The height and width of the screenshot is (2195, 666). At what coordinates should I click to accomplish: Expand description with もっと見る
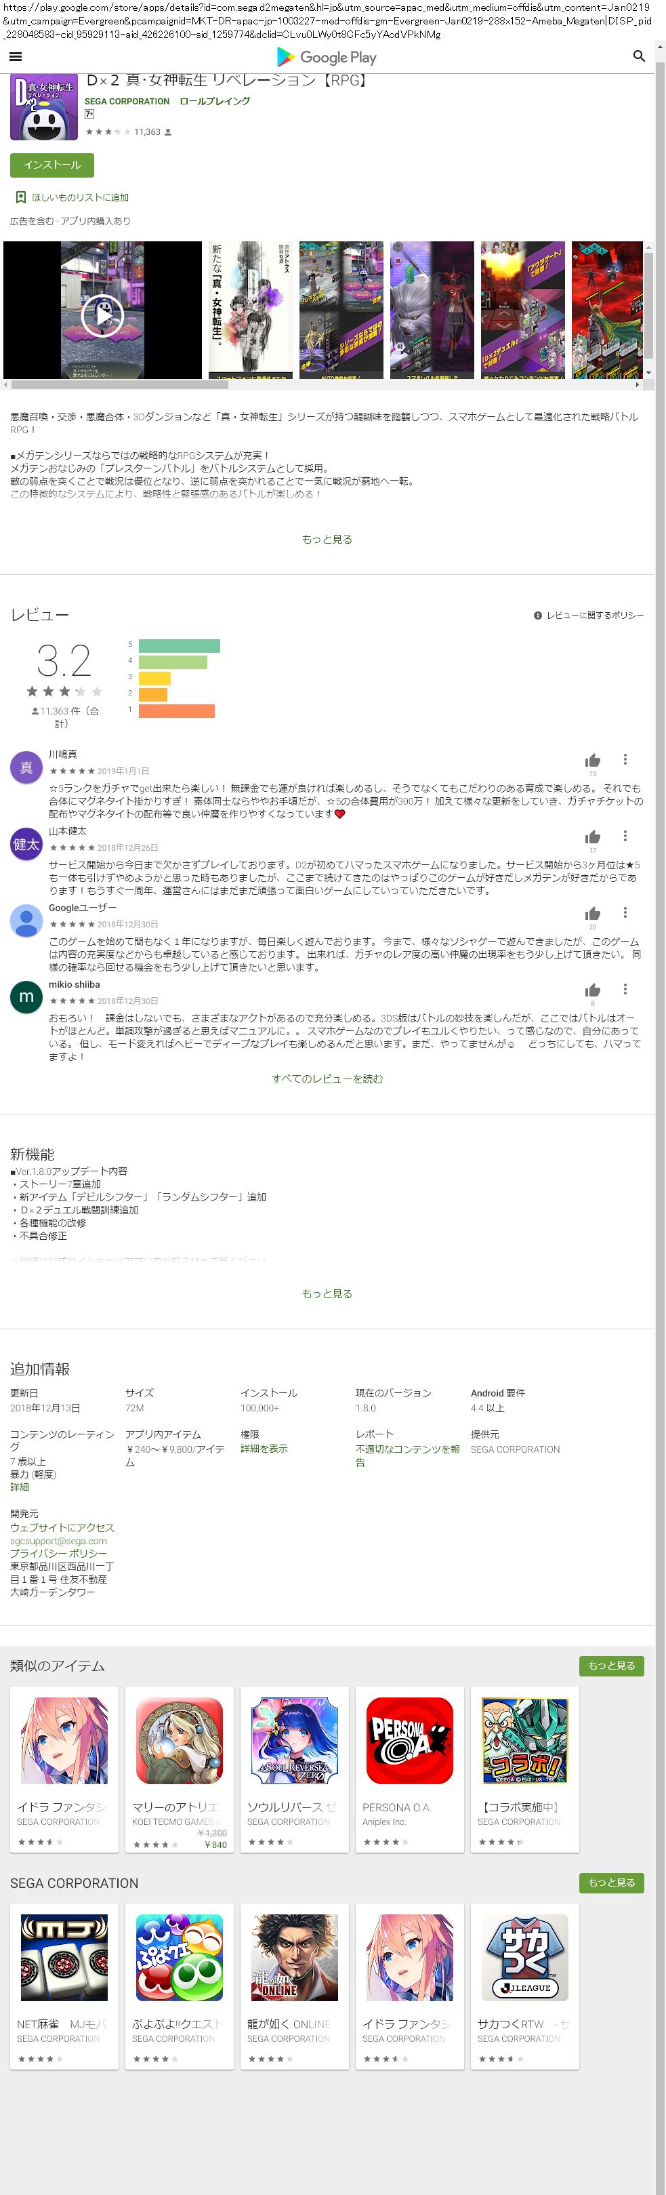click(327, 540)
